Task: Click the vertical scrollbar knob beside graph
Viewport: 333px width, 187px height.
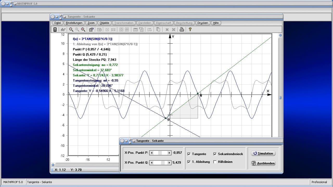Action: point(280,98)
